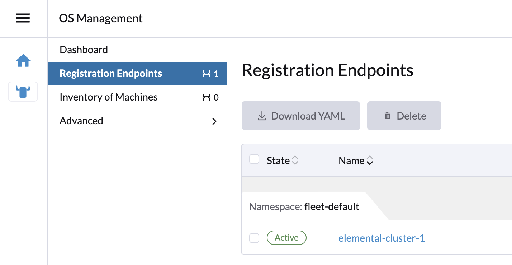Open the Dashboard page
Viewport: 512px width, 265px height.
[84, 50]
